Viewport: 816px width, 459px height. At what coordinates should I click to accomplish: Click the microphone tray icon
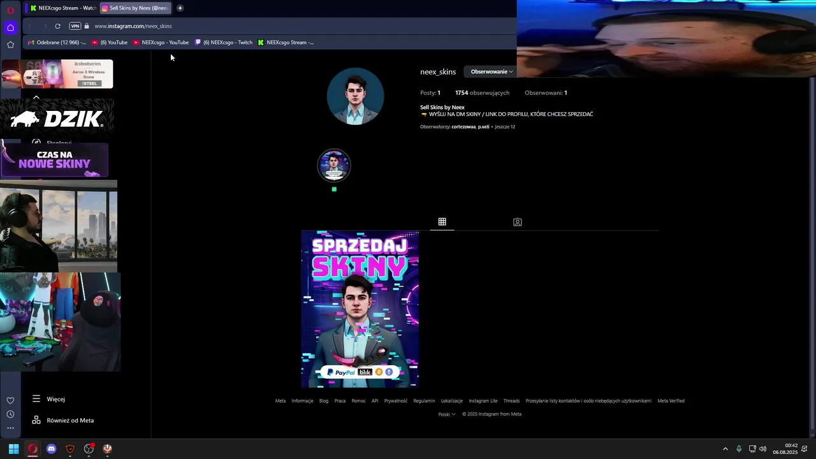(x=739, y=449)
